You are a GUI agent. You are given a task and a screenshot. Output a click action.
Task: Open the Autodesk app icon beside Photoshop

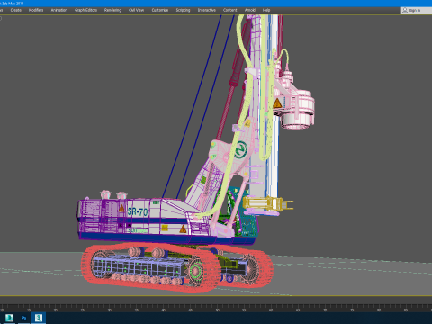9,318
